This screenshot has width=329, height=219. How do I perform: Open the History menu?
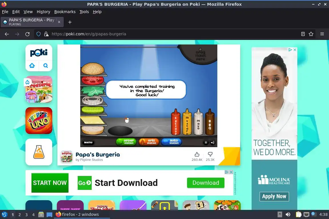[43, 12]
